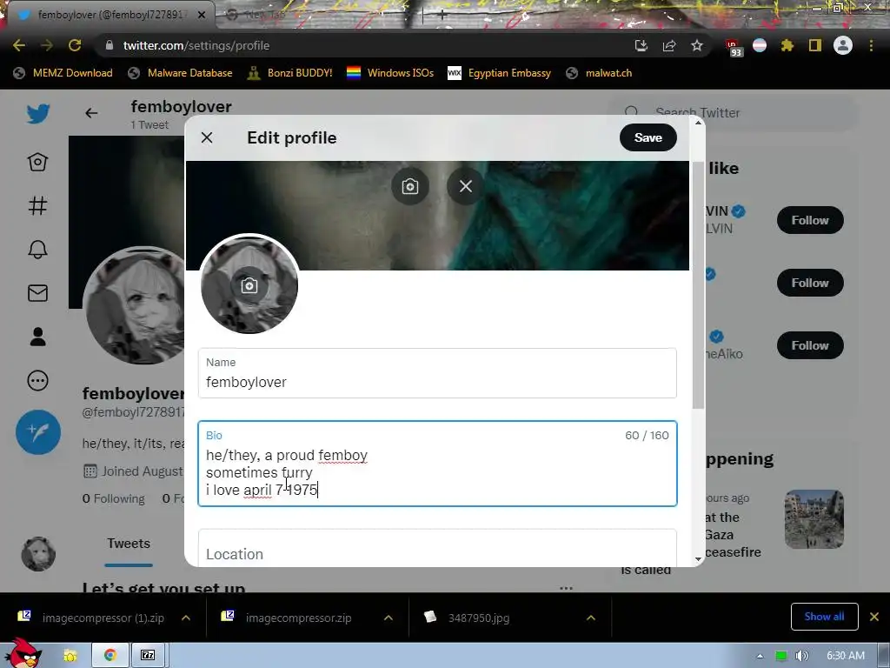Image resolution: width=890 pixels, height=668 pixels.
Task: Click the 6:30 AM clock
Action: tap(846, 656)
